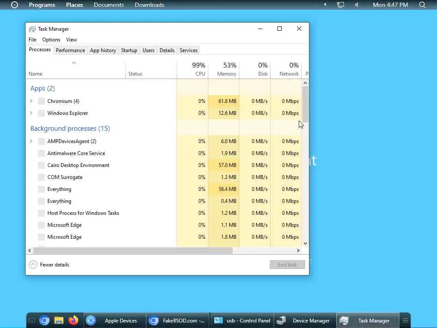This screenshot has height=328, width=437.
Task: Click the scroll down arrow of process list
Action: [305, 243]
